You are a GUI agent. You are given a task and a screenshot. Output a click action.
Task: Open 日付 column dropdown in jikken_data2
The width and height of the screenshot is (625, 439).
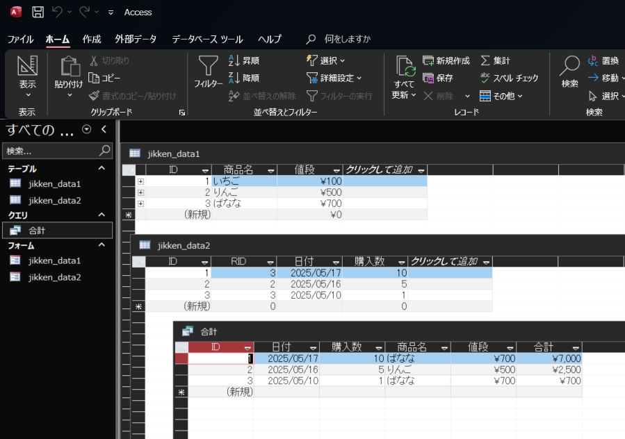(336, 262)
